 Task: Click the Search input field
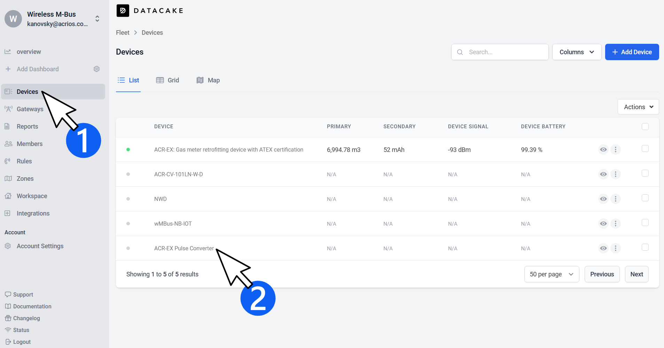pos(500,52)
